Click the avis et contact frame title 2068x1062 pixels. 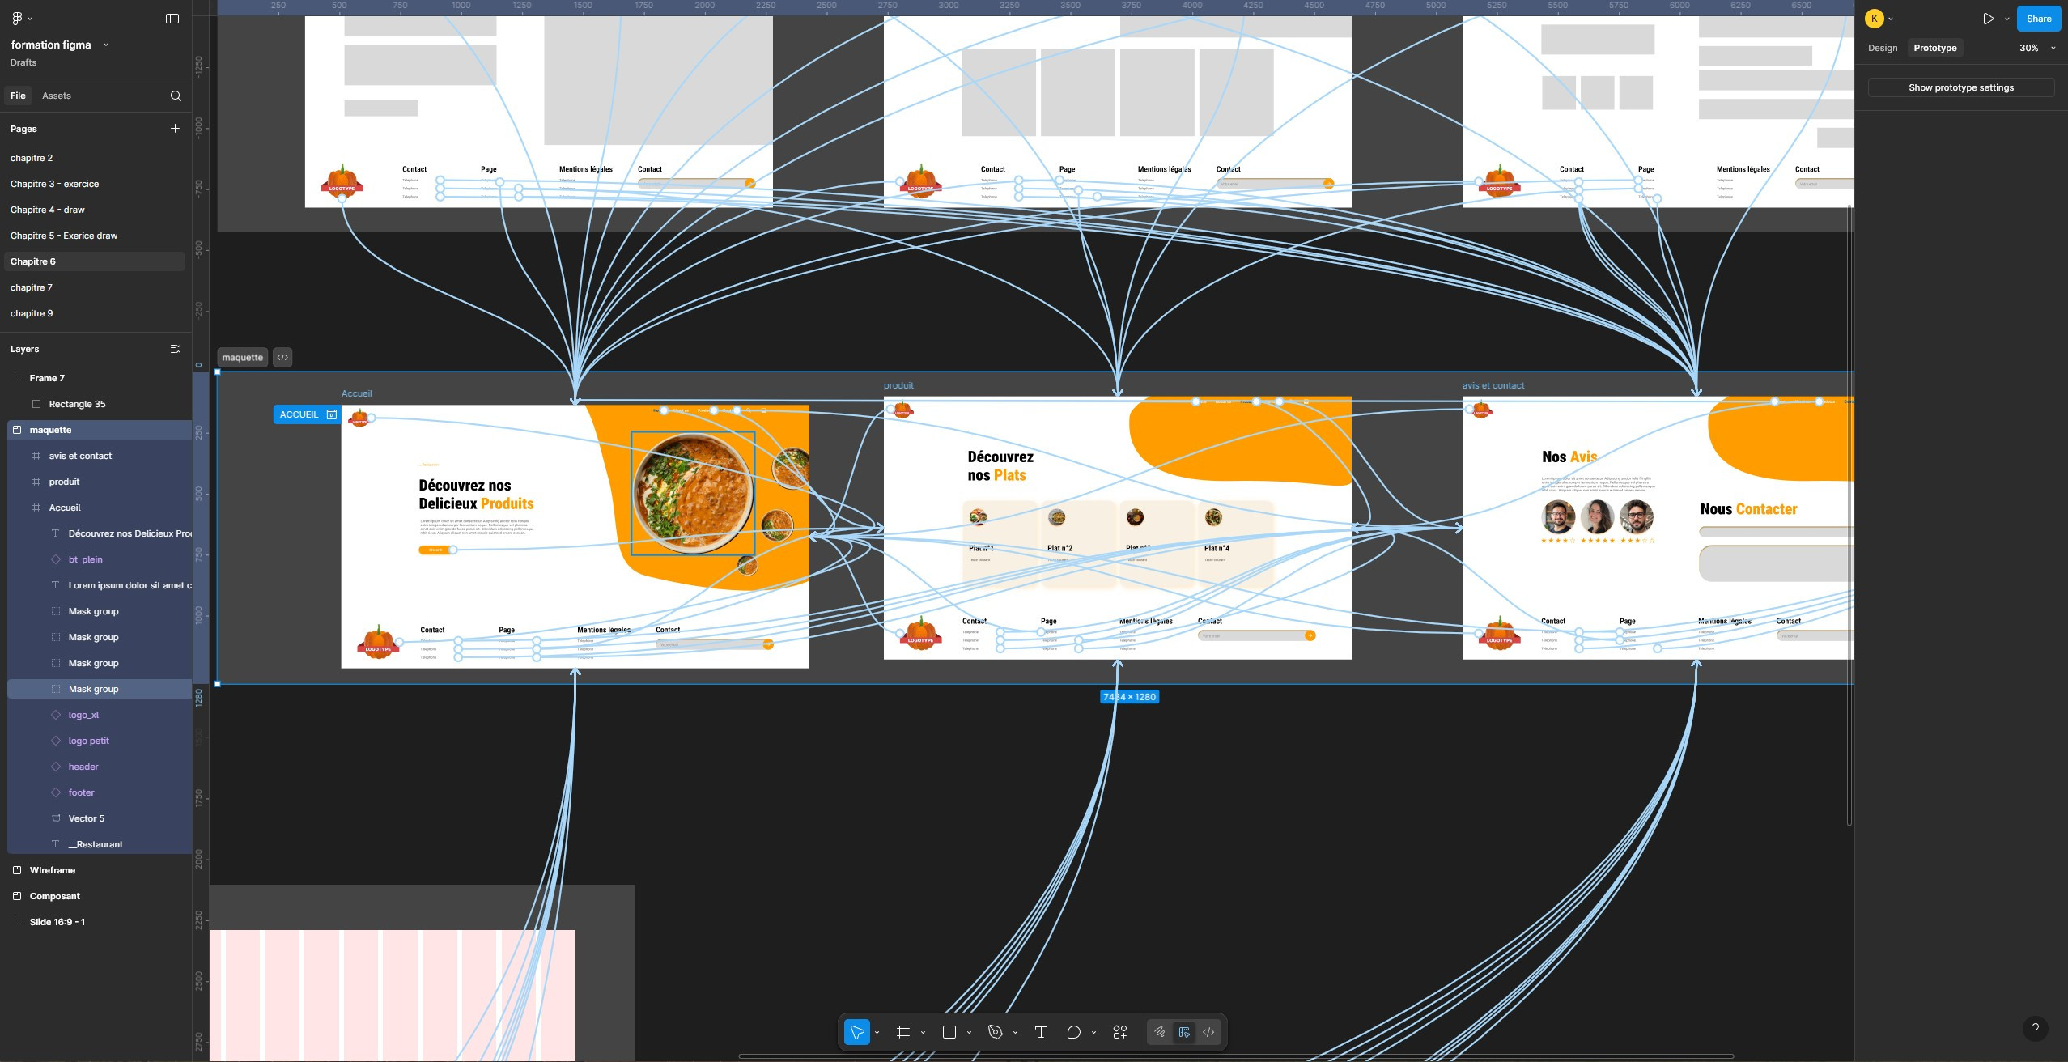1493,385
